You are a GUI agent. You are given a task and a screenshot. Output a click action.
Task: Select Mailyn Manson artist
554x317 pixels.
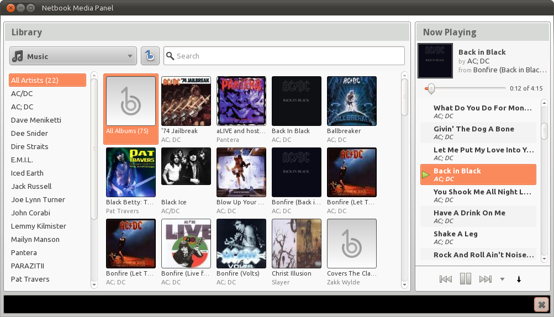48,239
